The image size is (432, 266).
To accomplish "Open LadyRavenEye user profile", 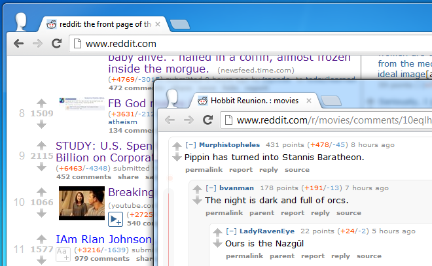I will pos(267,231).
